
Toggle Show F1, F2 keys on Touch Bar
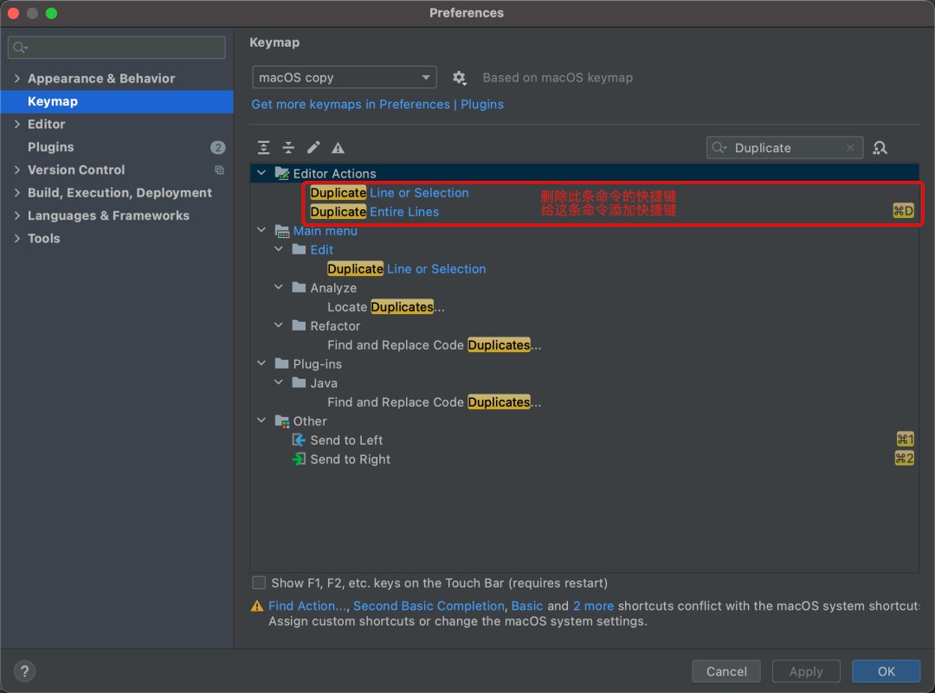[x=259, y=583]
